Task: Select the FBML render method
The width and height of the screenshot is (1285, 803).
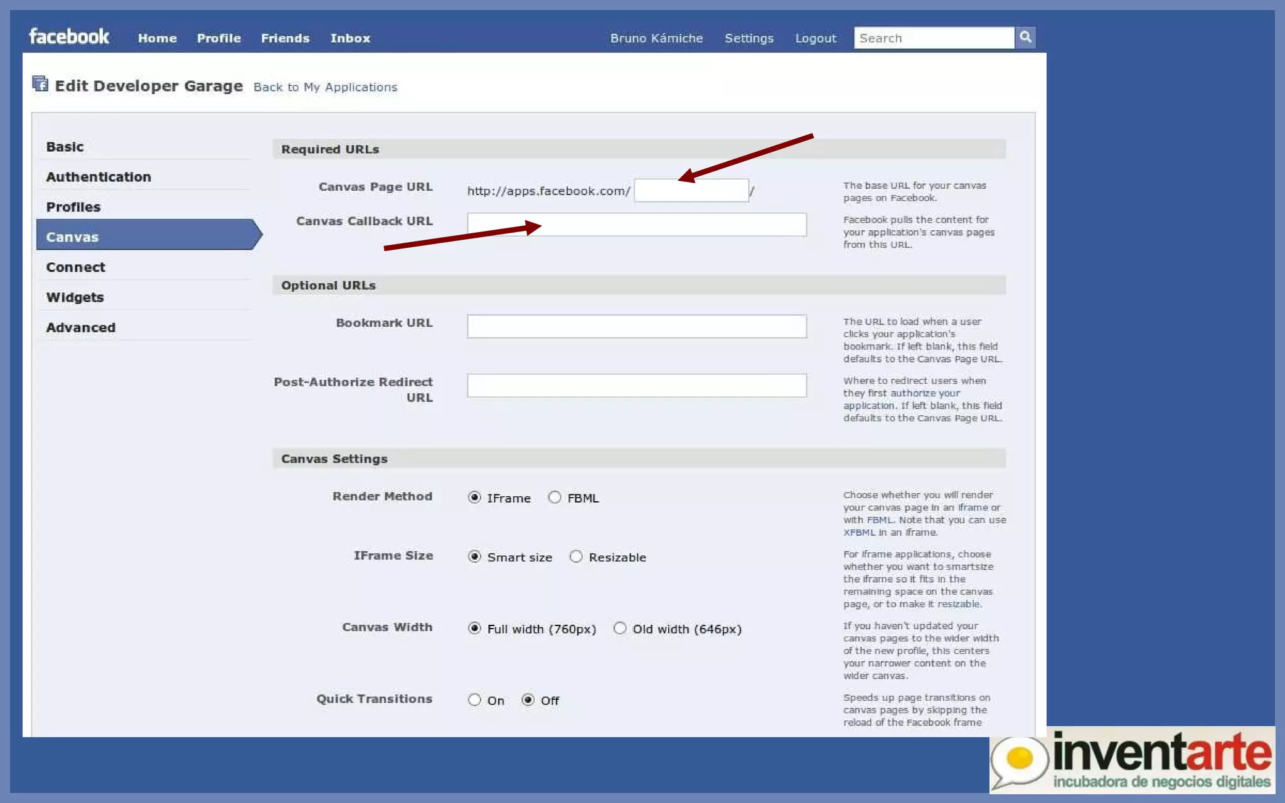Action: point(555,497)
